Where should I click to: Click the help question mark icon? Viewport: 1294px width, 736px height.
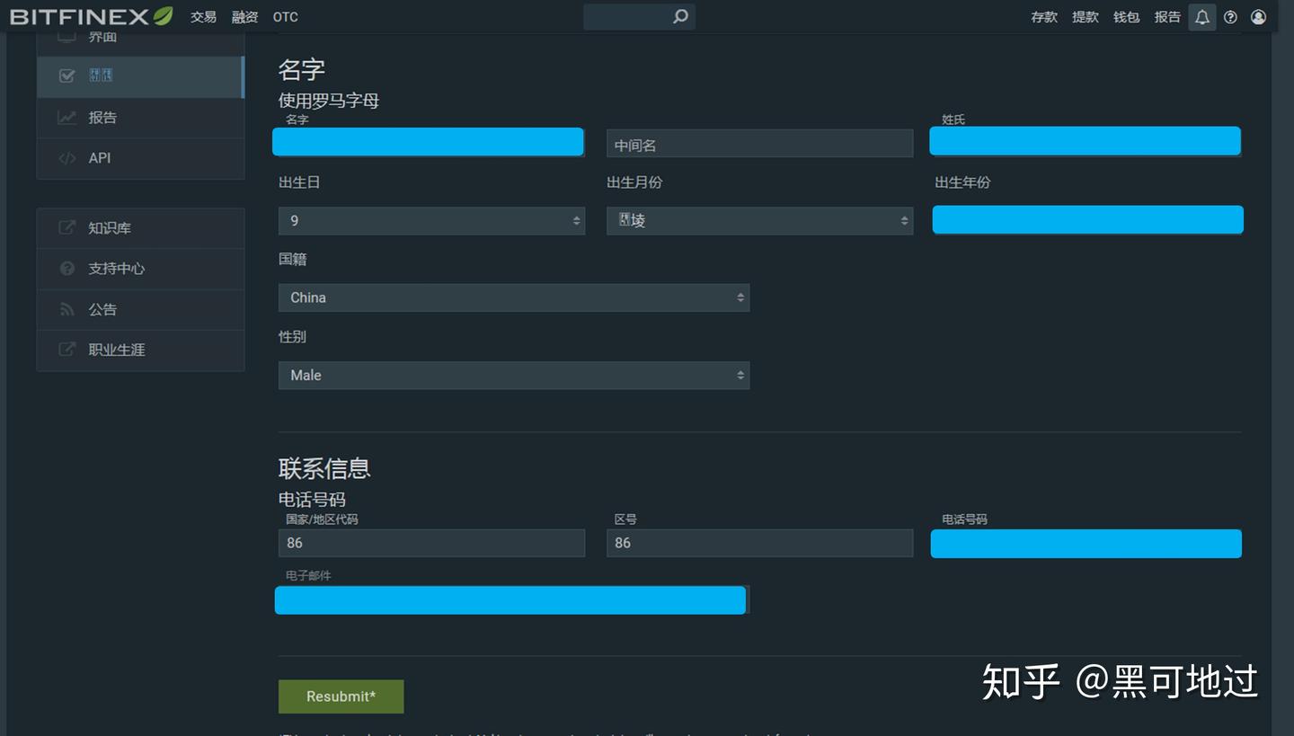pyautogui.click(x=1230, y=16)
